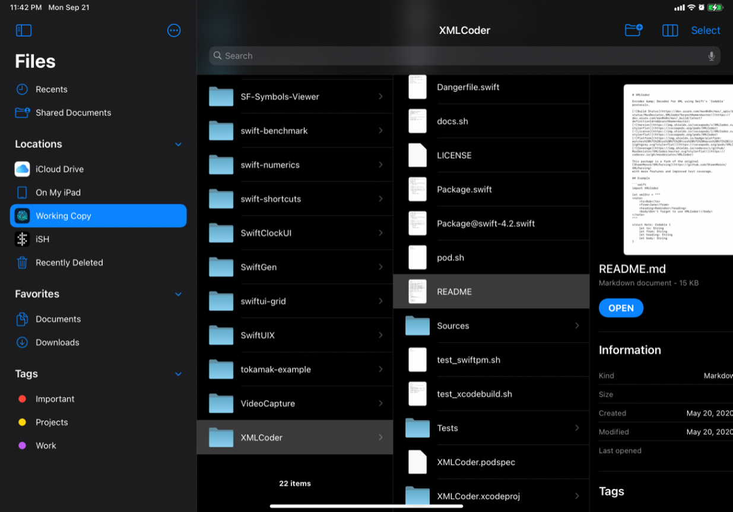The image size is (733, 512).
Task: Open the iSH location
Action: point(99,239)
